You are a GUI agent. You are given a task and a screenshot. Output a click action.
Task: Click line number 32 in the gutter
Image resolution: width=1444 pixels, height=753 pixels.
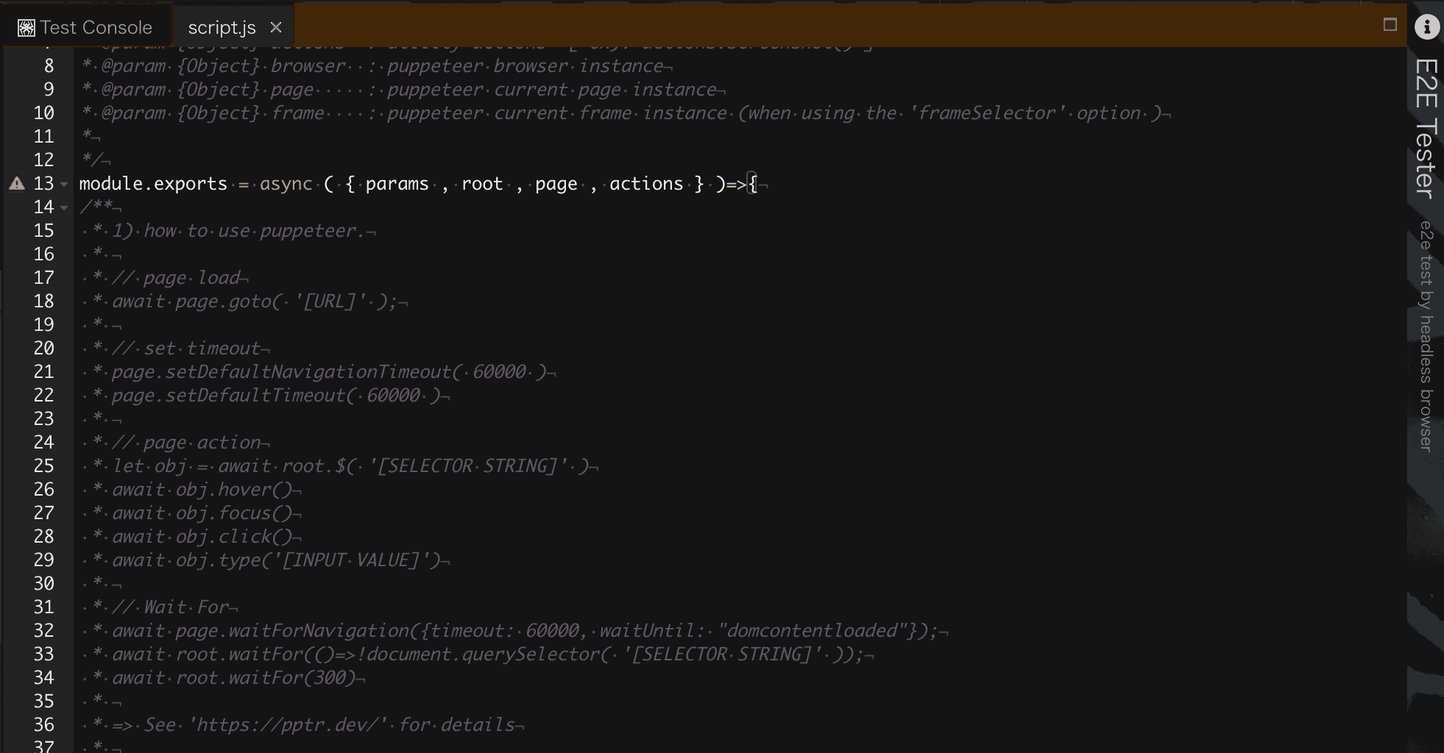click(x=43, y=630)
